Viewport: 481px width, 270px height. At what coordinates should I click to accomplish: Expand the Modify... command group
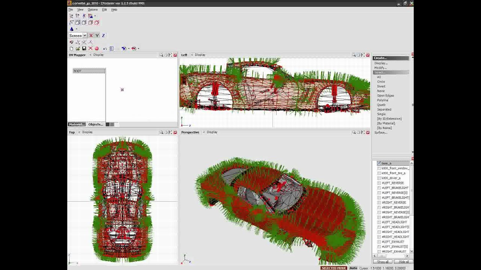click(x=380, y=68)
